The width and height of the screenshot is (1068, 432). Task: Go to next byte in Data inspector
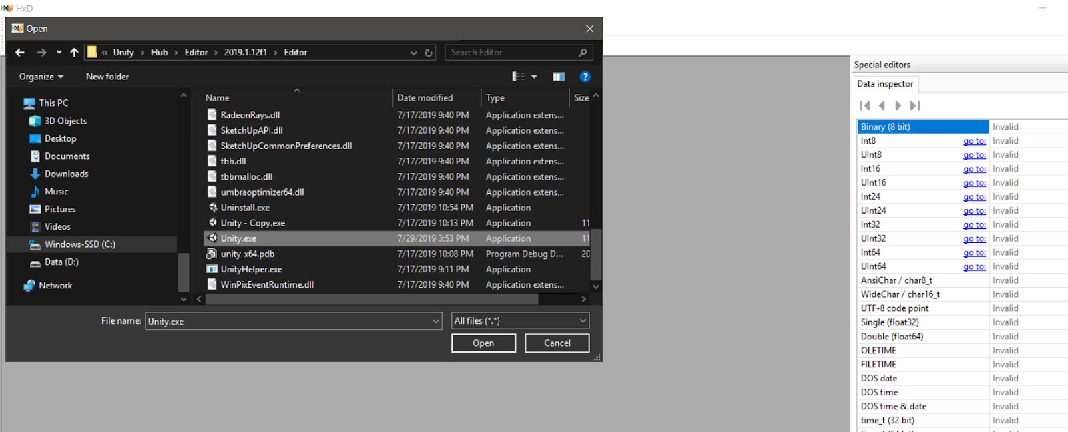pyautogui.click(x=898, y=105)
